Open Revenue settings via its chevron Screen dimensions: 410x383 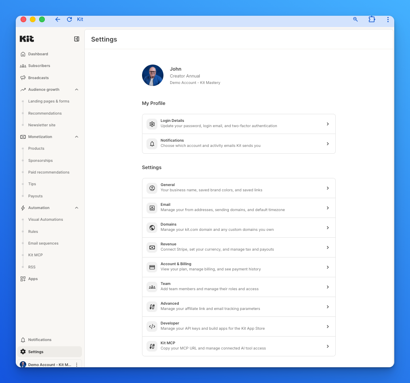click(x=328, y=247)
